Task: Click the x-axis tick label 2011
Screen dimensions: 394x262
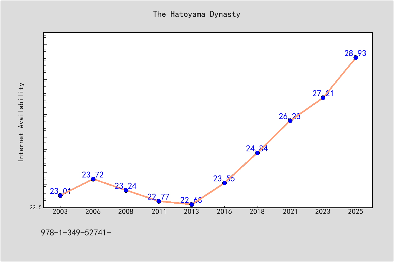Action: point(159,212)
